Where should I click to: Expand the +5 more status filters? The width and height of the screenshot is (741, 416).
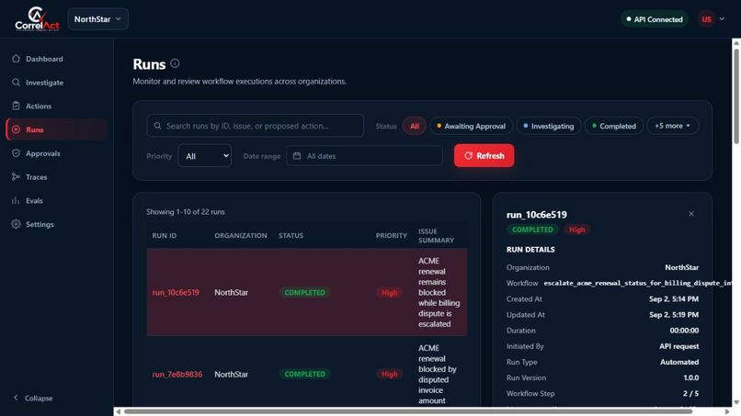[x=672, y=126]
